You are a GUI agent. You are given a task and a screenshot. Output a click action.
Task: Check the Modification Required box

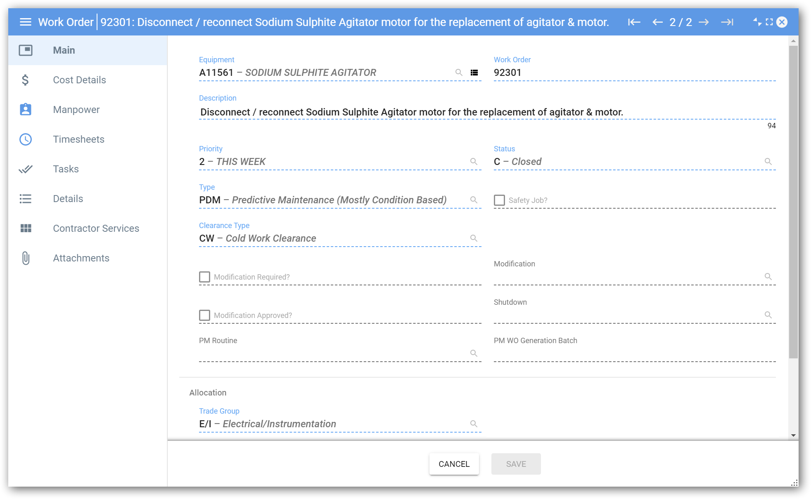point(204,277)
